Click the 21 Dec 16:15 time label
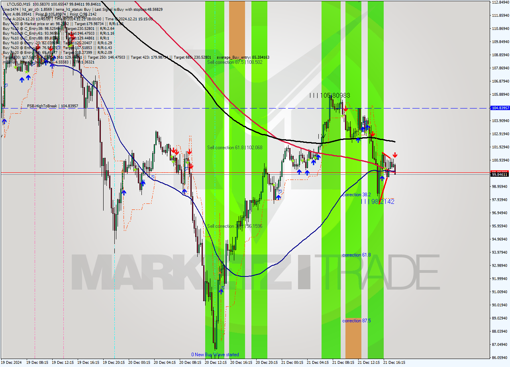 click(x=394, y=363)
